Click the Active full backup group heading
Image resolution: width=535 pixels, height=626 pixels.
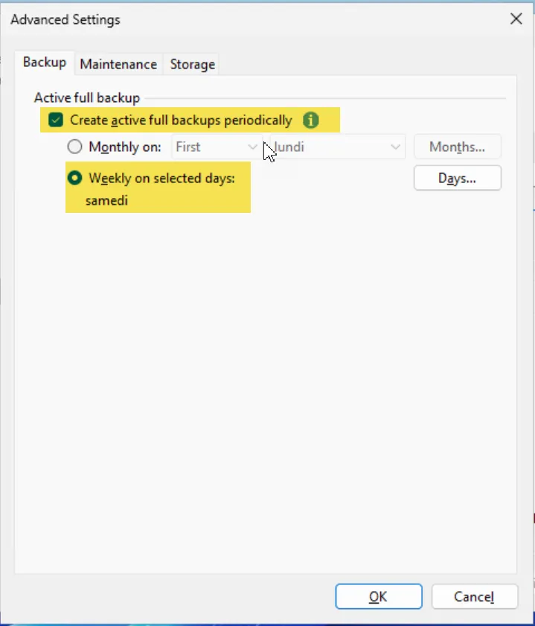click(87, 98)
